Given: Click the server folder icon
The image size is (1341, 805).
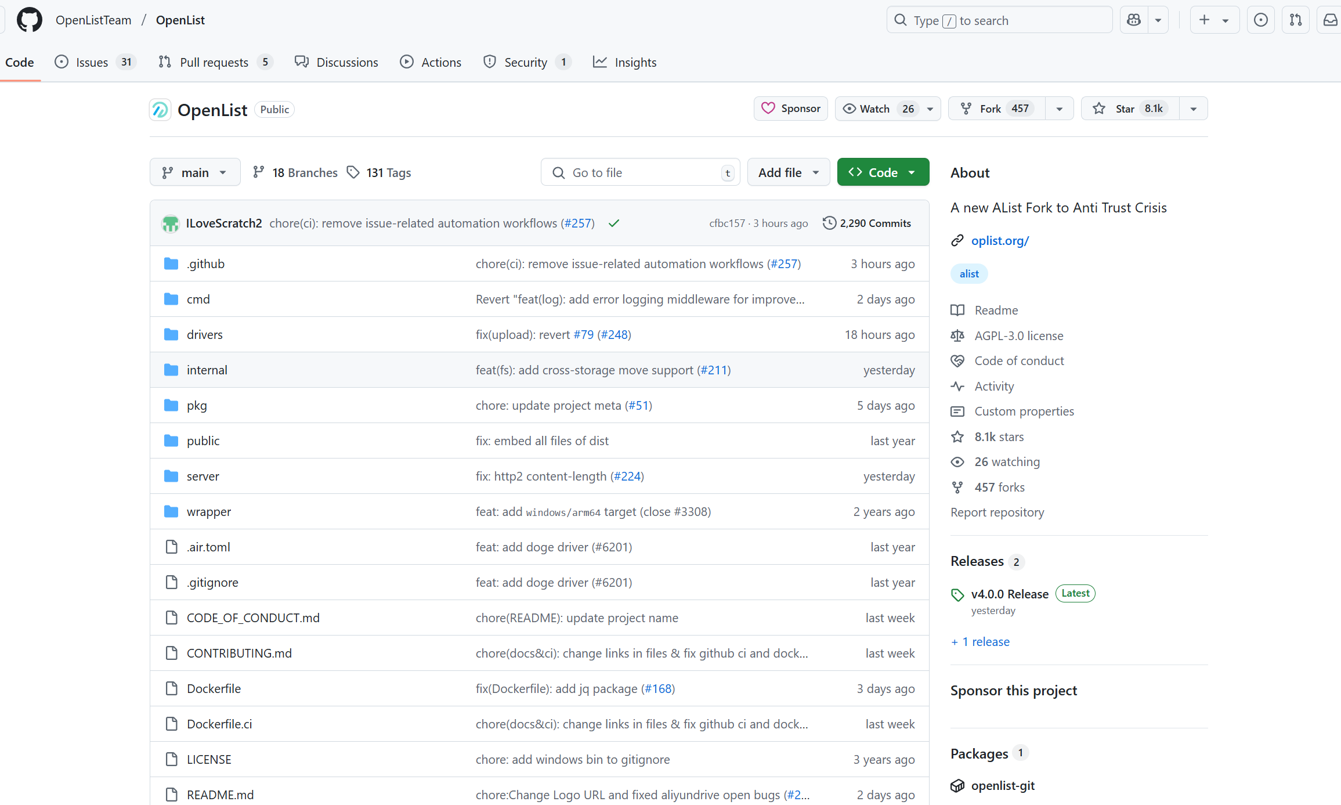Looking at the screenshot, I should 171,476.
